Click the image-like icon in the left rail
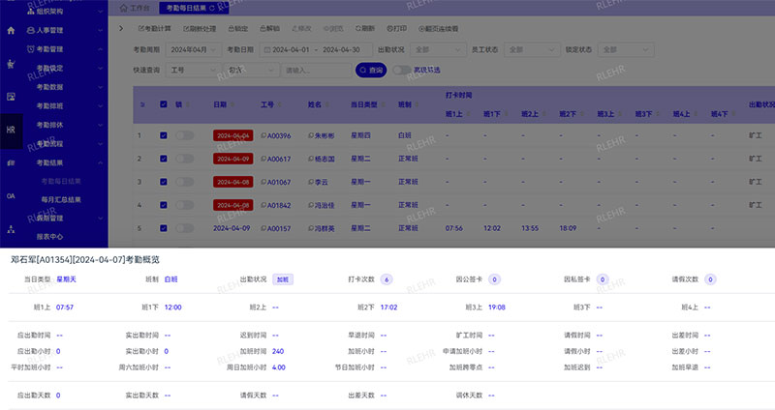The image size is (775, 410). [11, 97]
